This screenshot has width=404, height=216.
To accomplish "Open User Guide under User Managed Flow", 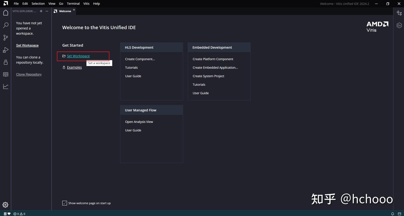I will point(133,130).
